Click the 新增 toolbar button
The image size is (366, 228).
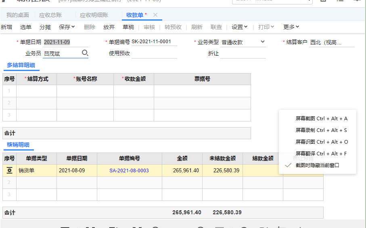6,27
